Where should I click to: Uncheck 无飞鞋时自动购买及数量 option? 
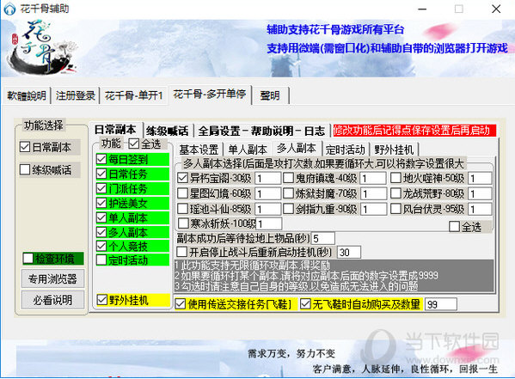point(305,303)
